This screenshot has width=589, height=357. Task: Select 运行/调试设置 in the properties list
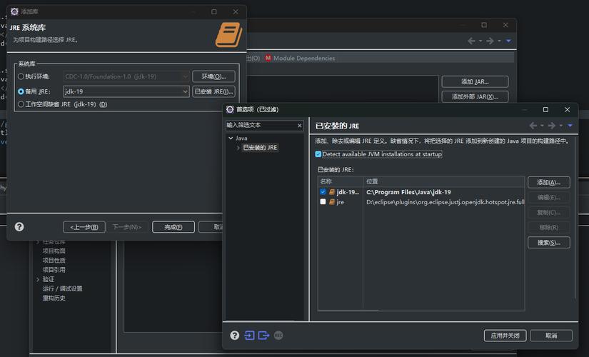tap(62, 288)
